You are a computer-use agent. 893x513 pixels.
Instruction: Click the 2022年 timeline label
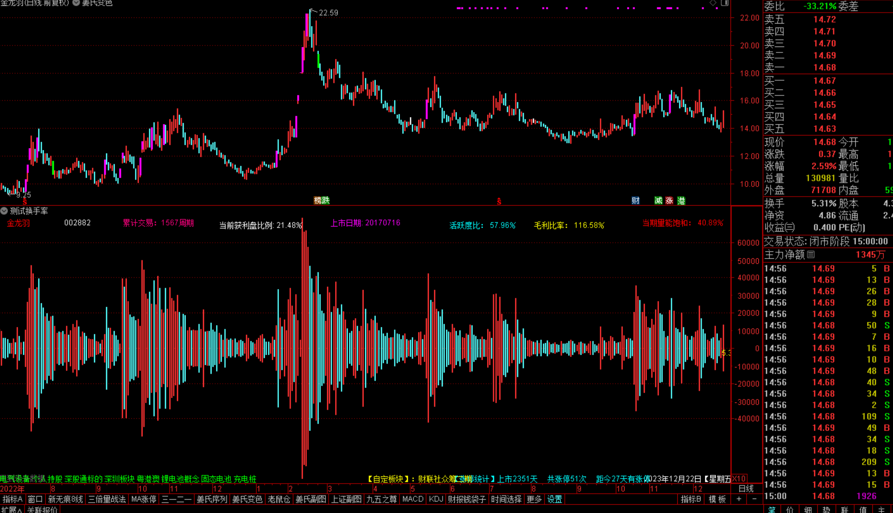(12, 489)
